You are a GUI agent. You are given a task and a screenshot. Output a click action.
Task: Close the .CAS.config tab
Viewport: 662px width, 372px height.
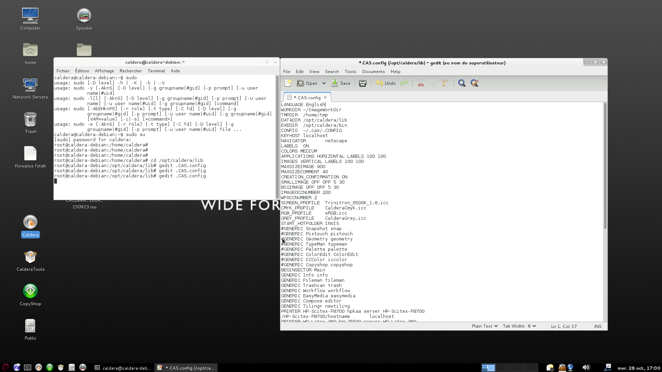coord(325,97)
